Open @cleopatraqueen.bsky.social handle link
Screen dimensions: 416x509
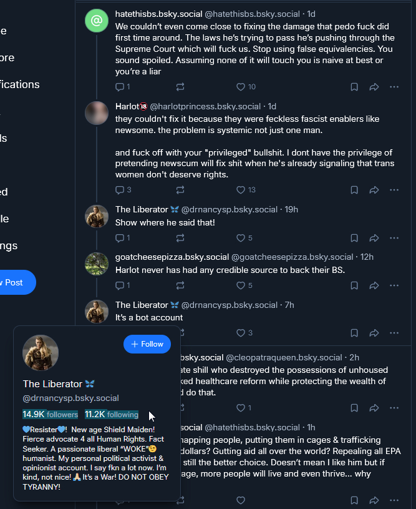pyautogui.click(x=284, y=358)
